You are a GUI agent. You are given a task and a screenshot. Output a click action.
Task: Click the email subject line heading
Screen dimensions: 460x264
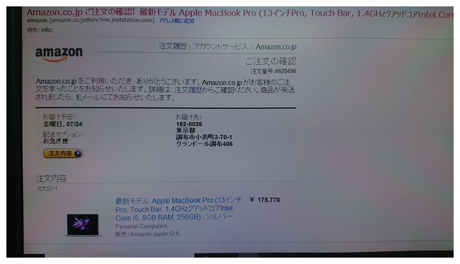tap(240, 13)
